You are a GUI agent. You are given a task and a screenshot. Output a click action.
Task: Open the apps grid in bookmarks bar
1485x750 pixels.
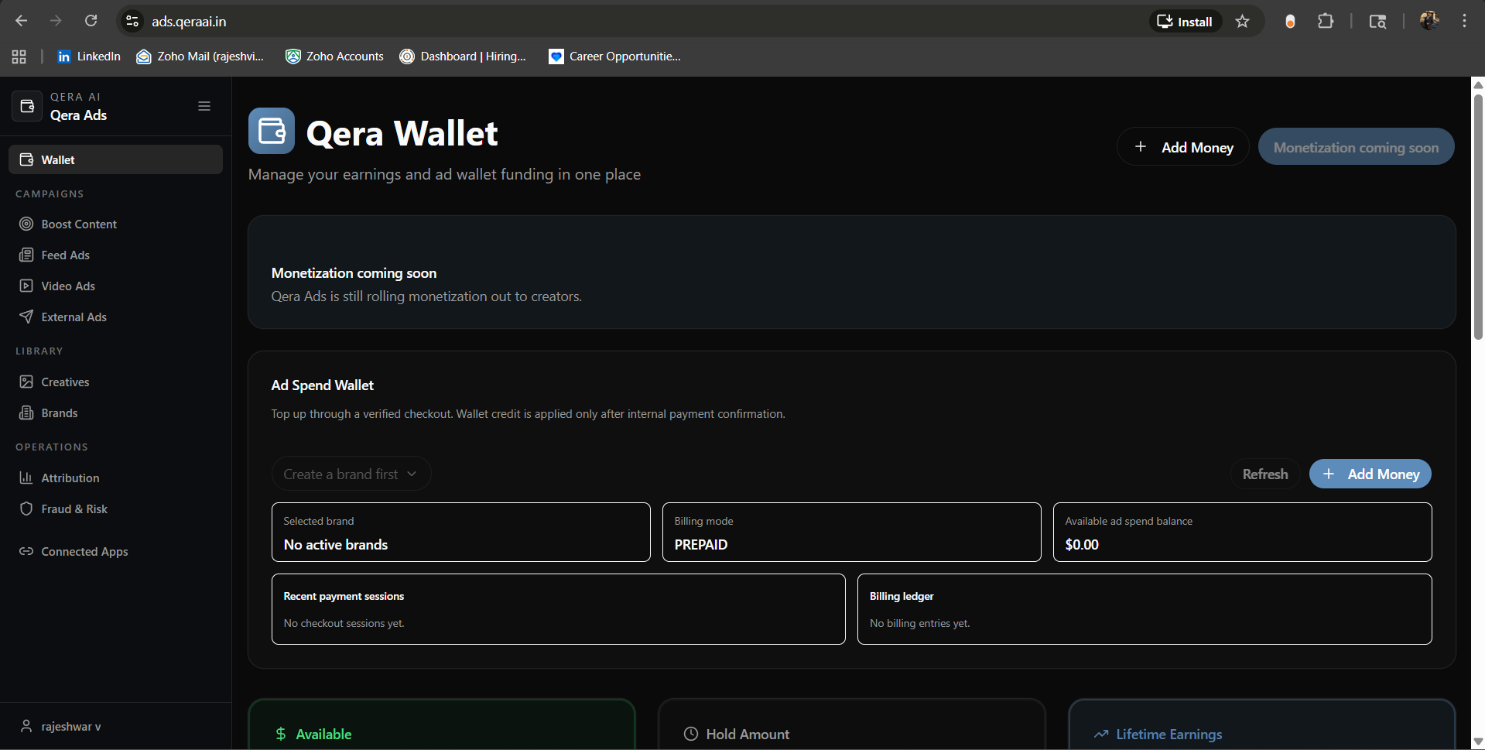[19, 57]
